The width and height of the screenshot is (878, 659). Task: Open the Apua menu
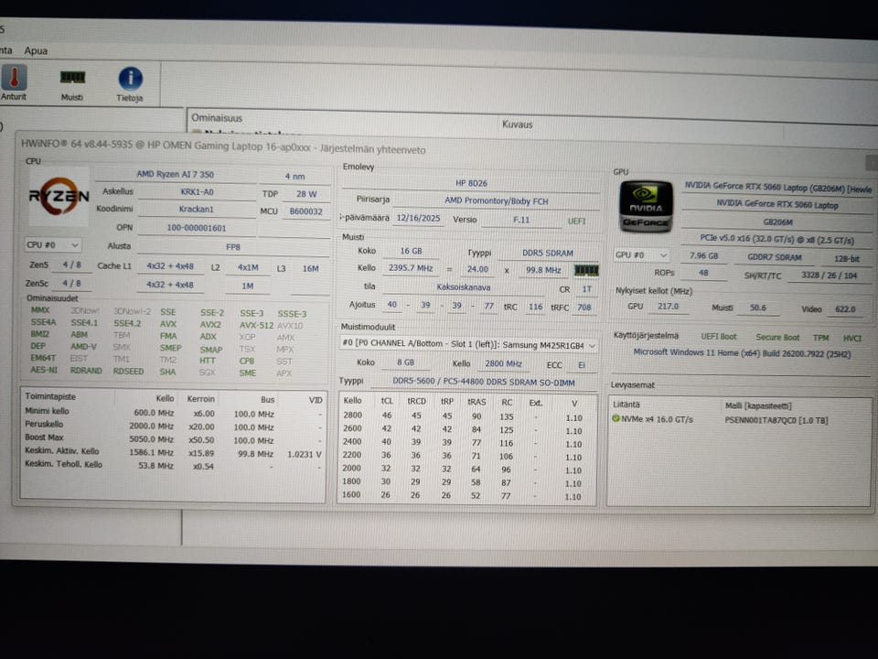pyautogui.click(x=36, y=50)
